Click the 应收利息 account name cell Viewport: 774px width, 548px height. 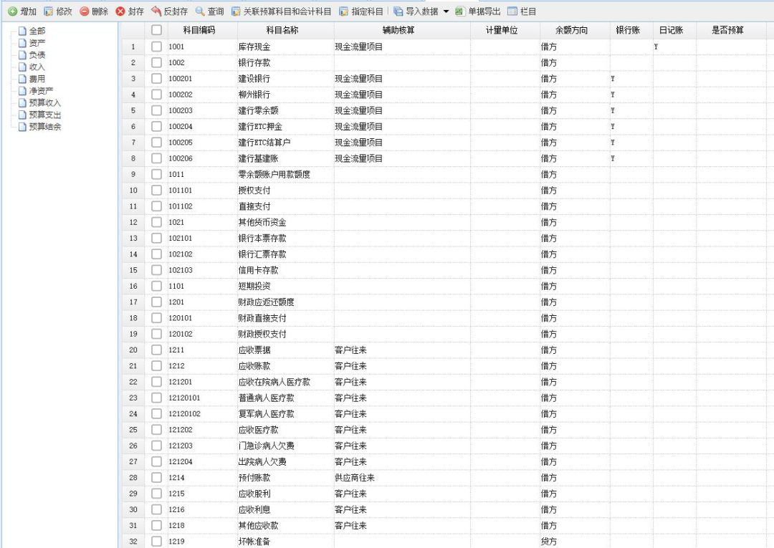click(285, 509)
